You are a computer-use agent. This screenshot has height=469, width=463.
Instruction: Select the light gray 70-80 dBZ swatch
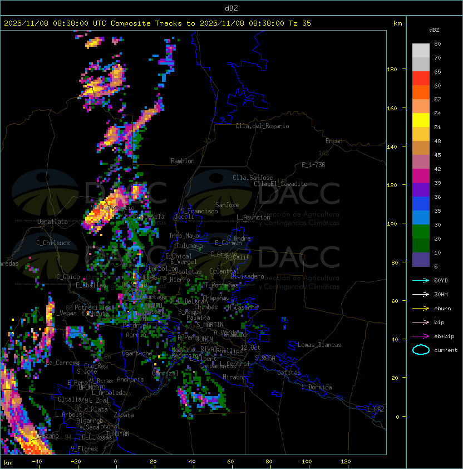[421, 50]
